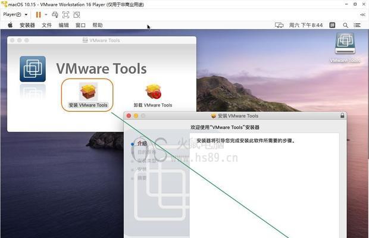Click the lock icon in installer title bar

(342, 115)
